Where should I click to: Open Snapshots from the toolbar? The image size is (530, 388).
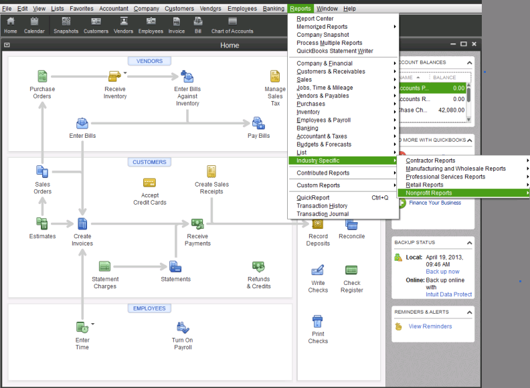coord(66,25)
